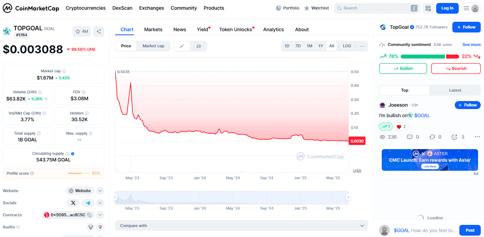Set chart range to 1D
Screen dimensions: 484x237
point(287,46)
